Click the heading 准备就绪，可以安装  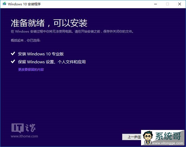(x=49, y=23)
